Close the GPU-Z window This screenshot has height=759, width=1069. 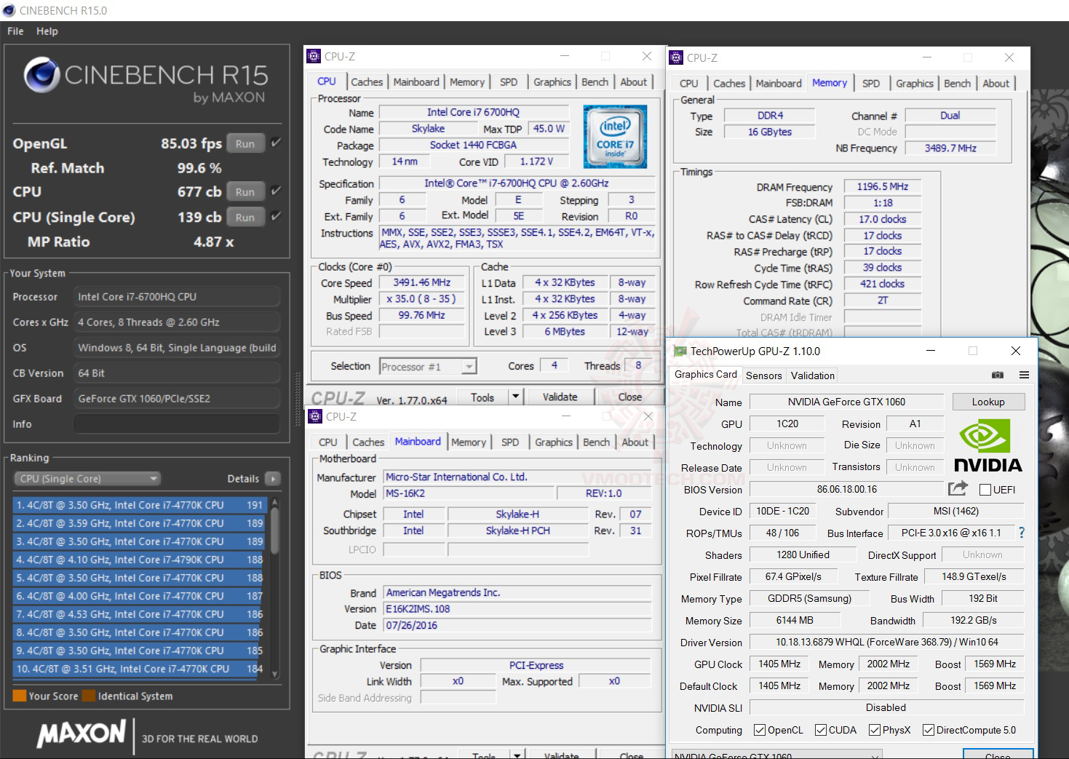tap(1015, 351)
